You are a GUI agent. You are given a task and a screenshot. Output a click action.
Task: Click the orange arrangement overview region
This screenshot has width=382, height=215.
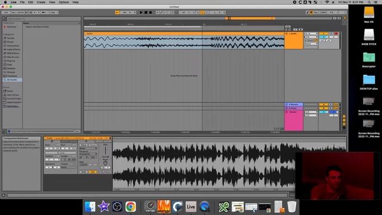(250, 19)
